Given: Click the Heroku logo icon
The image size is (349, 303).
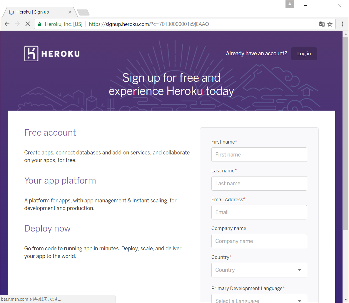Looking at the screenshot, I should click(x=31, y=54).
